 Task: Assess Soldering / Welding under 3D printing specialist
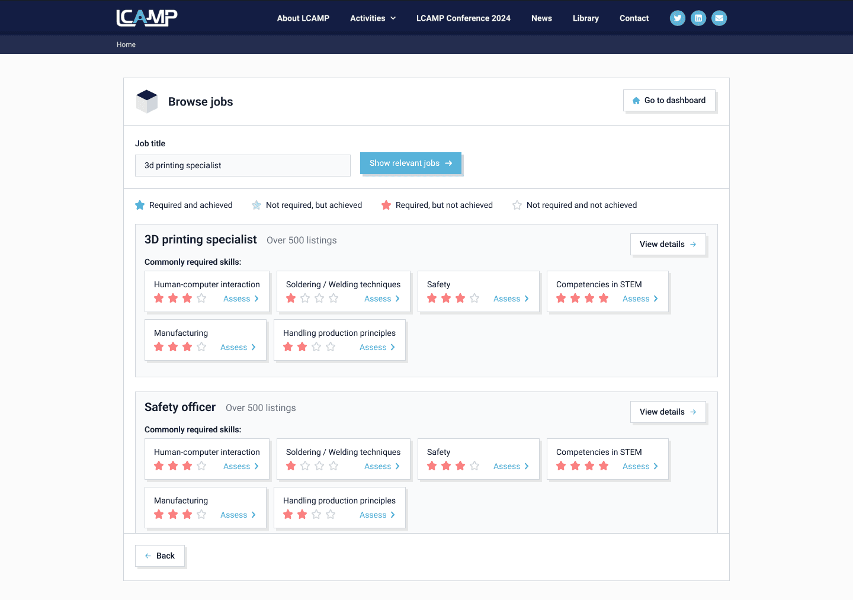[382, 299]
